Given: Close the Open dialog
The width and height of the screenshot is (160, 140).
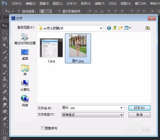Looking at the screenshot, I should (x=152, y=19).
